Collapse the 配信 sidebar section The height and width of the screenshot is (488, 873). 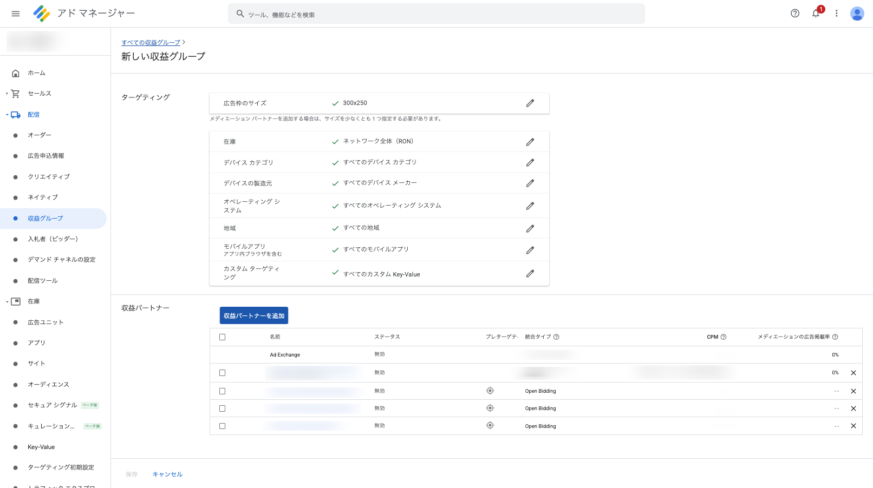[7, 115]
